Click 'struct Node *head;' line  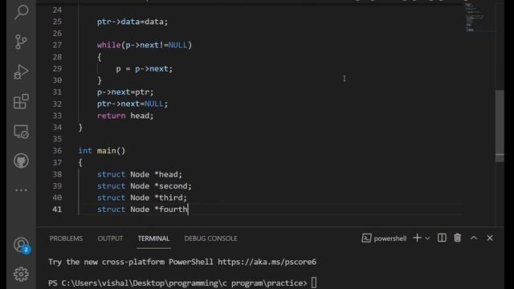click(x=140, y=174)
